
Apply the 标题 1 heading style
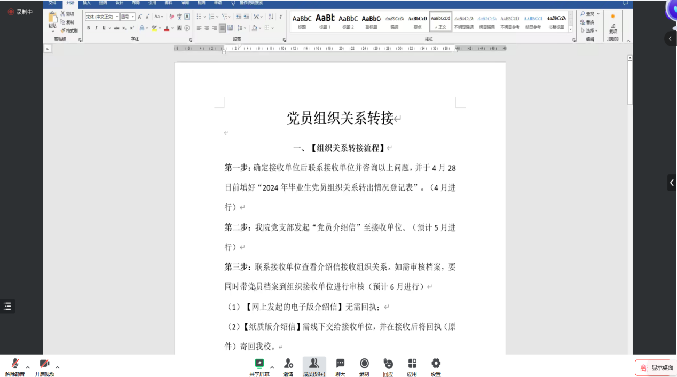tap(325, 21)
